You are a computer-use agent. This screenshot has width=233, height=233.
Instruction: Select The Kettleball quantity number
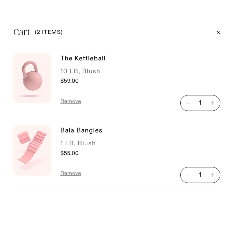[200, 103]
